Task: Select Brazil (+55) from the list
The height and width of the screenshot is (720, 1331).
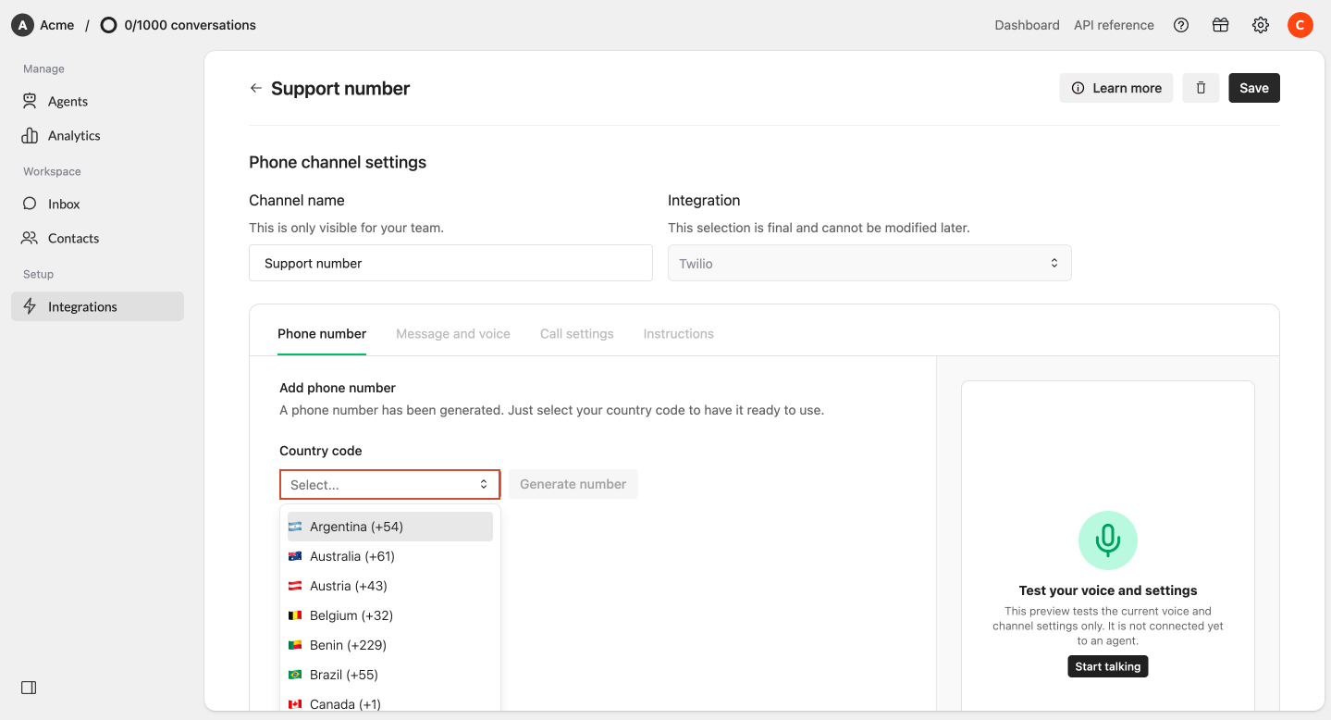Action: coord(389,675)
